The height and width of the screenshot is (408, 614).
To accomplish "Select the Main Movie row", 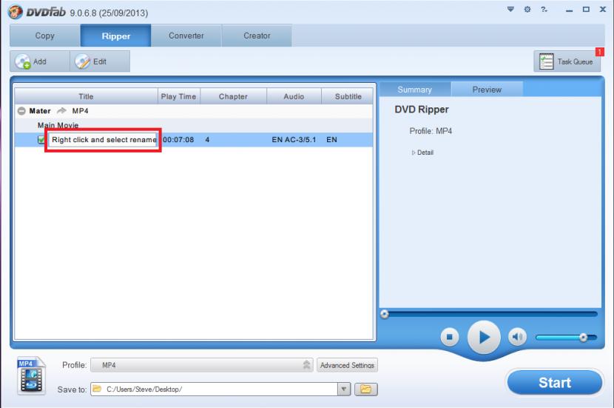I will click(x=194, y=125).
